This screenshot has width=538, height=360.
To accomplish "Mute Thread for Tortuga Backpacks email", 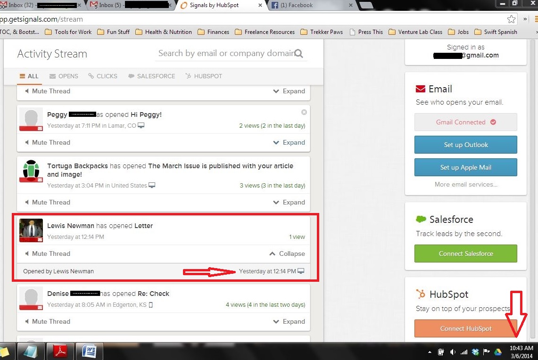I will point(48,202).
